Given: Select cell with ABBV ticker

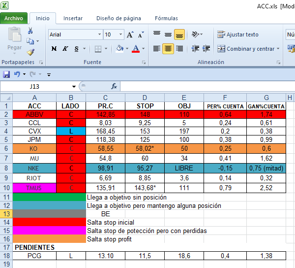Looking at the screenshot, I should pos(34,114).
